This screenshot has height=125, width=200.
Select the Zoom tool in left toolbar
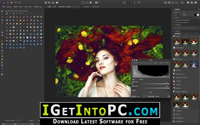(2, 74)
